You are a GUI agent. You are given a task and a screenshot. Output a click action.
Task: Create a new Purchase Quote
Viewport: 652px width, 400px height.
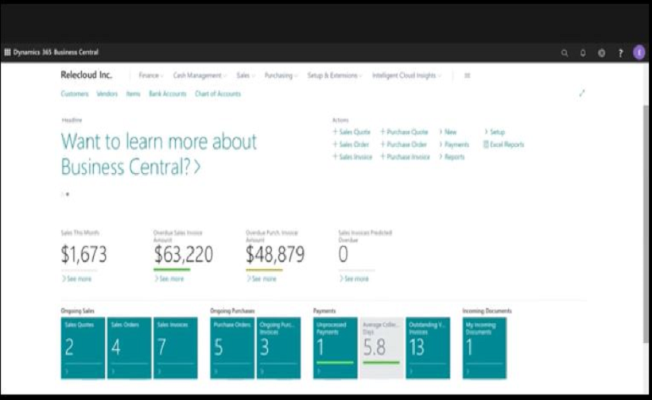(404, 132)
